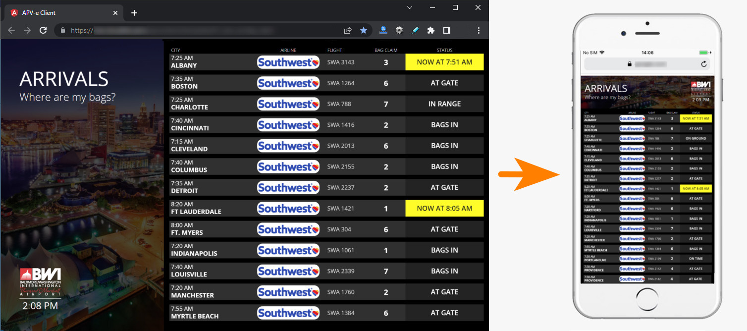Tap the '14:06' time on the phone
The height and width of the screenshot is (331, 747).
(647, 53)
